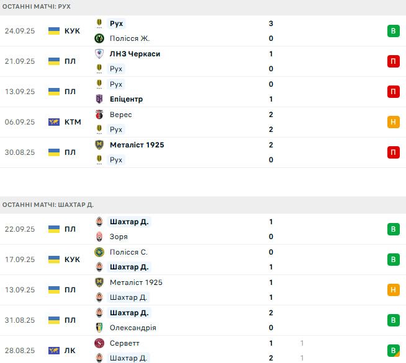Click the Верес team logo
Image resolution: width=406 pixels, height=363 pixels.
(x=99, y=115)
